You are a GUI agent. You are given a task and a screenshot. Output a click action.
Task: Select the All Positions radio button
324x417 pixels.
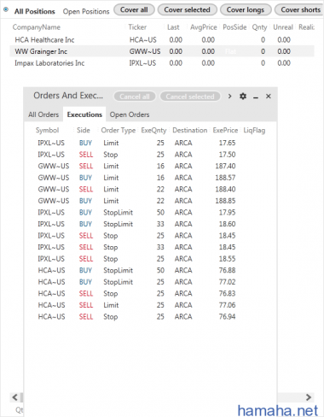click(6, 9)
